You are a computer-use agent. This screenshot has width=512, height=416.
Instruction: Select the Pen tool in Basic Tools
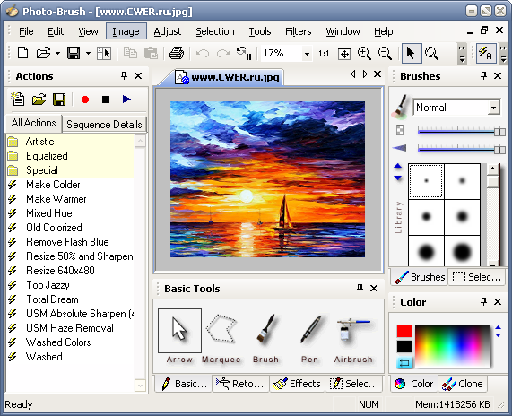click(x=310, y=330)
